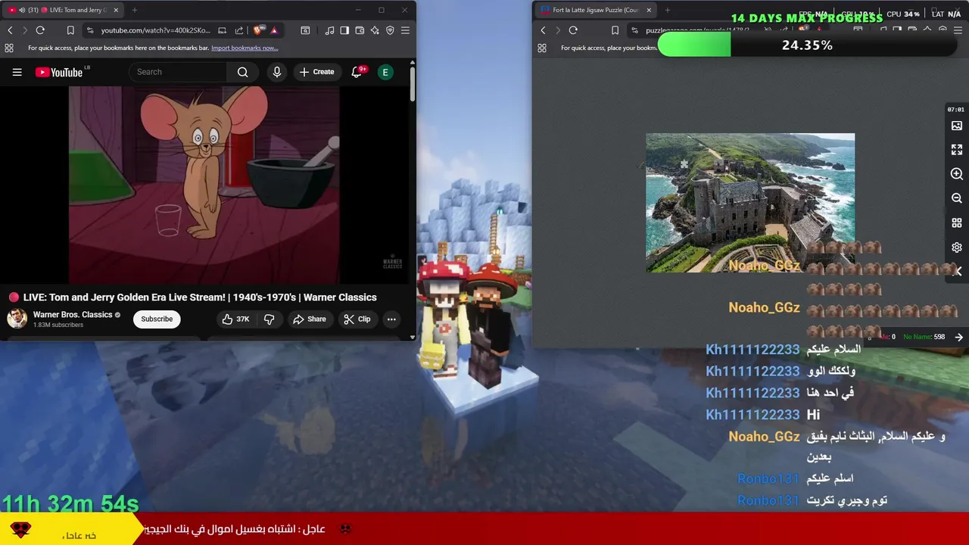Reload the puzzle page
This screenshot has height=545, width=969.
click(x=573, y=30)
